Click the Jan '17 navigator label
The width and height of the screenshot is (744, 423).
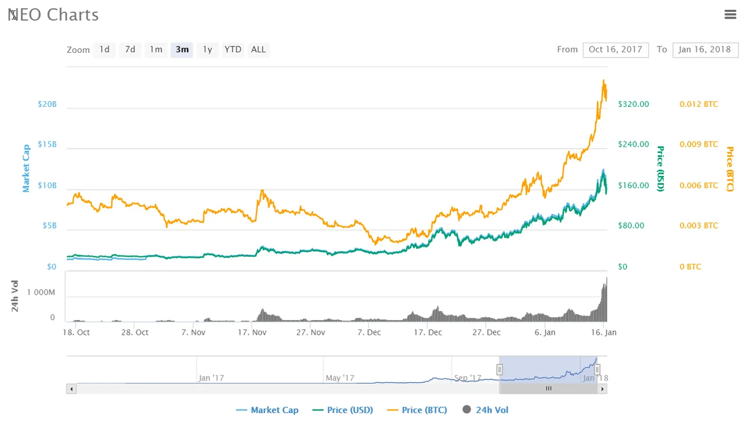click(x=211, y=378)
